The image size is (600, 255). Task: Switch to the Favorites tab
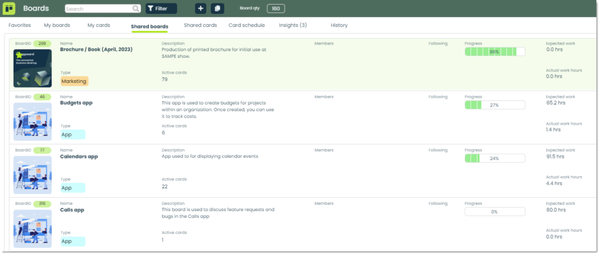(19, 25)
